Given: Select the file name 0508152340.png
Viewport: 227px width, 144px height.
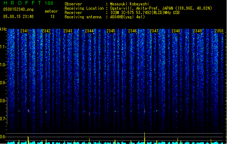Looking at the screenshot, I should 18,9.
